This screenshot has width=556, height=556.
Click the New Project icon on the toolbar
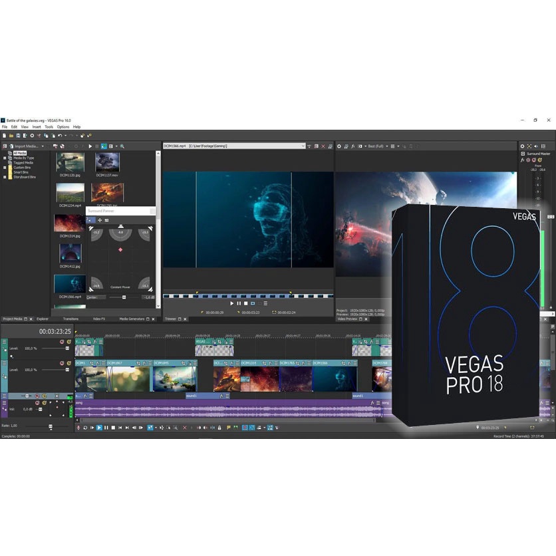[5, 135]
